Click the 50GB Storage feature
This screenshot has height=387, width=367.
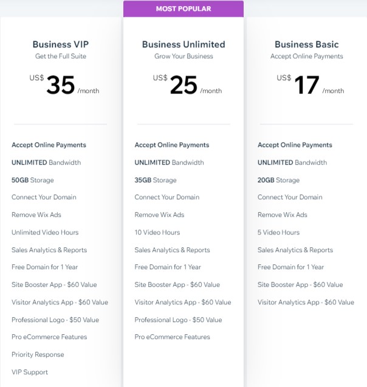coord(33,180)
